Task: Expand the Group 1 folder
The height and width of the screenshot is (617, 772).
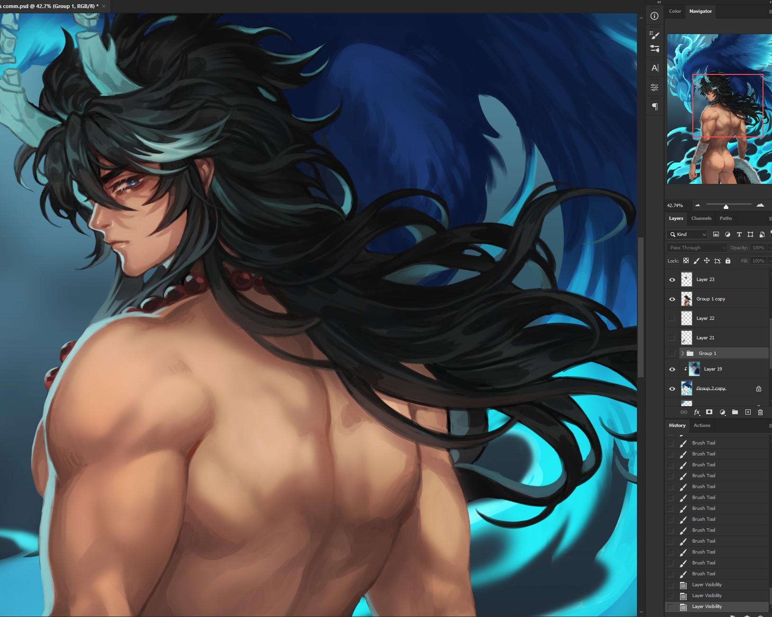Action: [682, 354]
